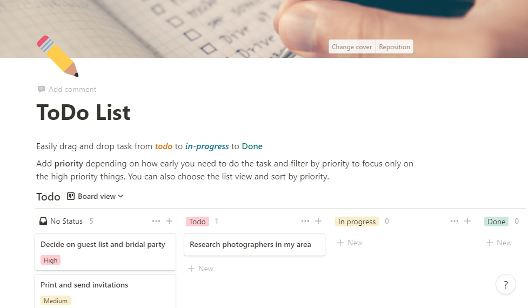Viewport: 528px width, 308px height.
Task: Click the pink High priority tag
Action: [x=50, y=260]
